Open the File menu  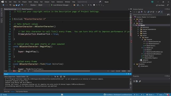(x=6, y=2)
